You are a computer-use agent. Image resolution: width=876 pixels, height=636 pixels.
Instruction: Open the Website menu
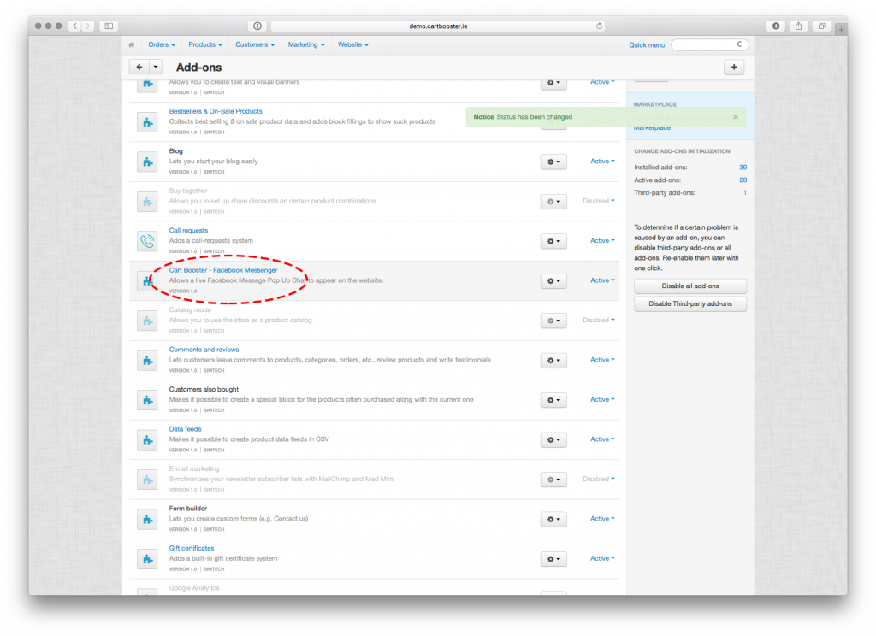tap(353, 44)
